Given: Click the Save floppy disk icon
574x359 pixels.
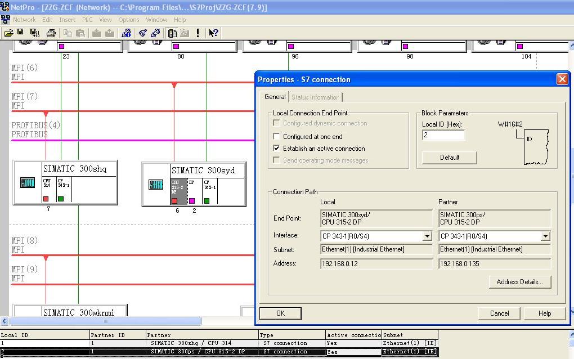Looking at the screenshot, I should [20, 33].
